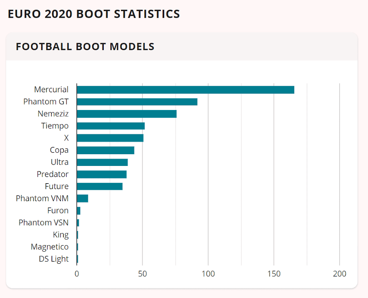Select the Mercurial axis label
This screenshot has width=368, height=298.
(51, 89)
